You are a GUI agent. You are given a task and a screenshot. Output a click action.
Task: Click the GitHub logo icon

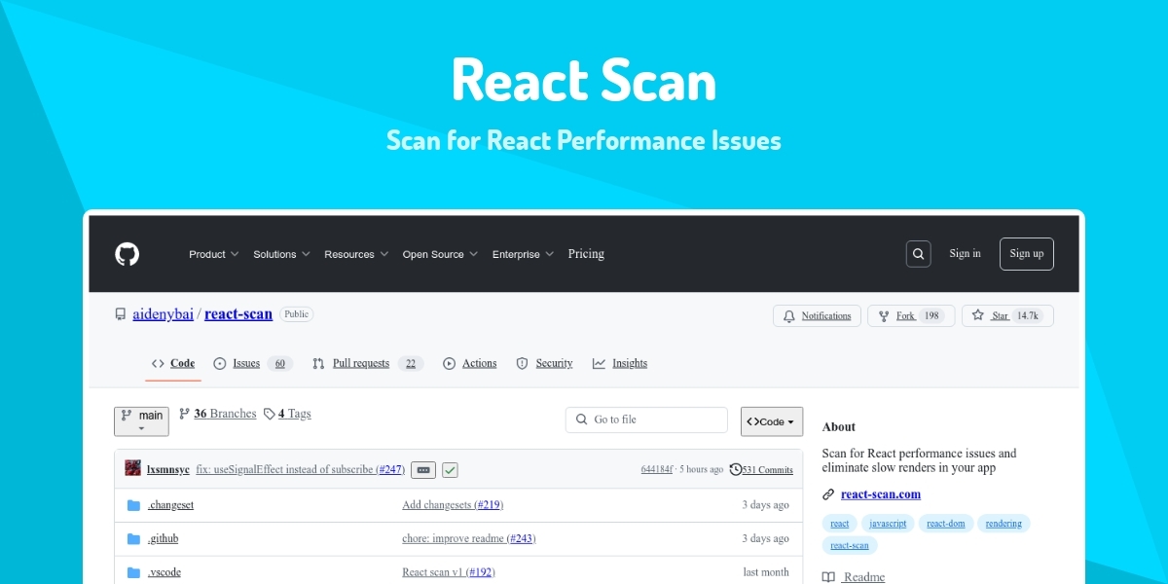128,254
